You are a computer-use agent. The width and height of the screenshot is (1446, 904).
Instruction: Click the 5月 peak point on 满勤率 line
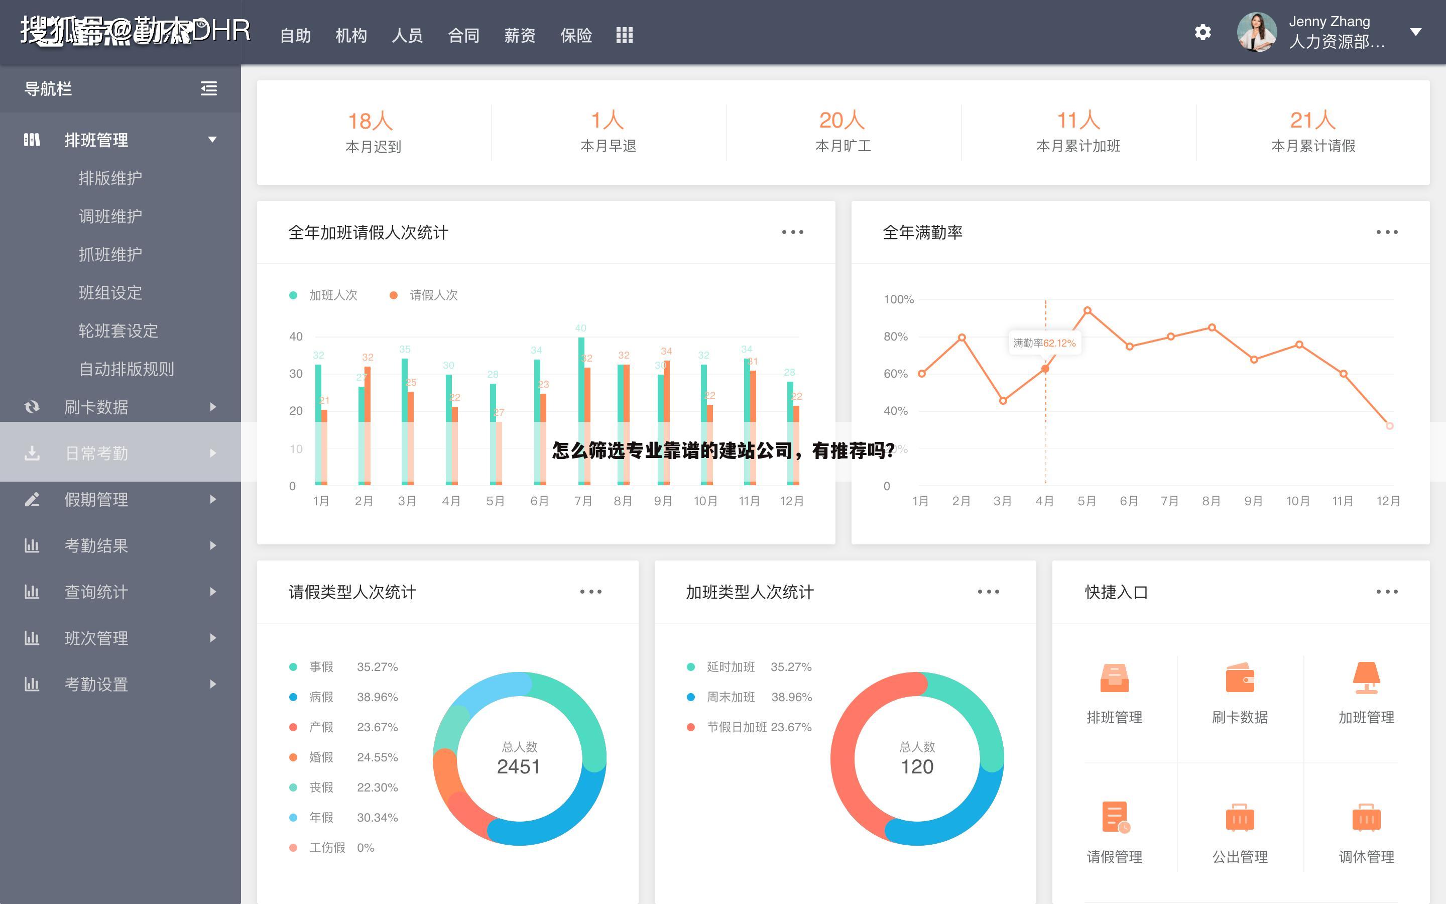(1088, 310)
